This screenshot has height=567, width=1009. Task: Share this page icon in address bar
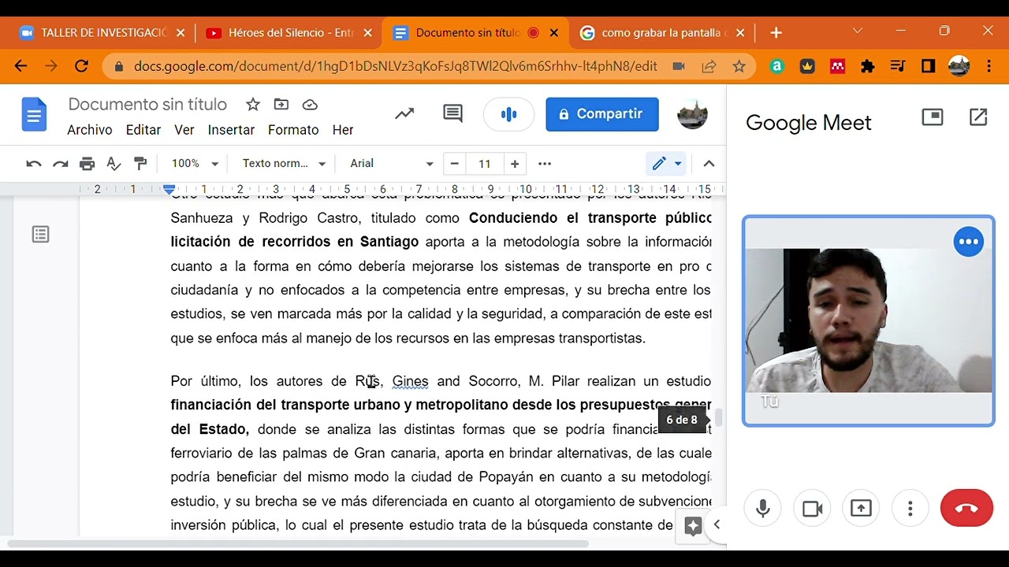pyautogui.click(x=709, y=67)
